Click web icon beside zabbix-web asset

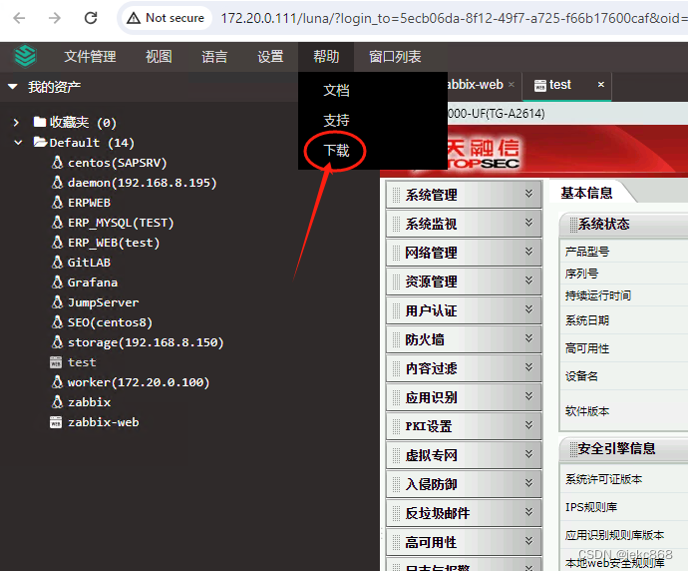coord(56,422)
